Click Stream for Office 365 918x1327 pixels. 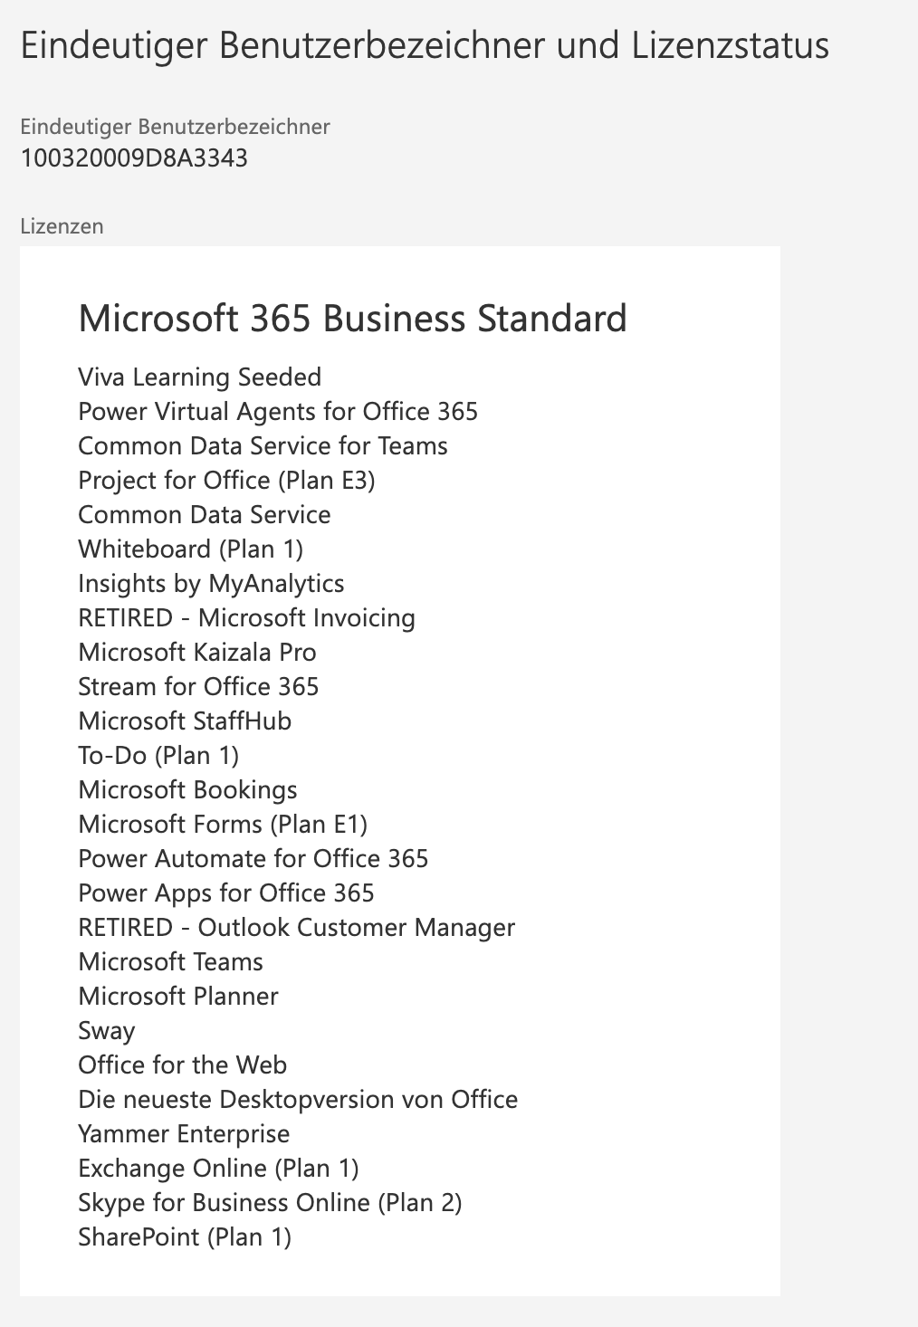point(199,687)
